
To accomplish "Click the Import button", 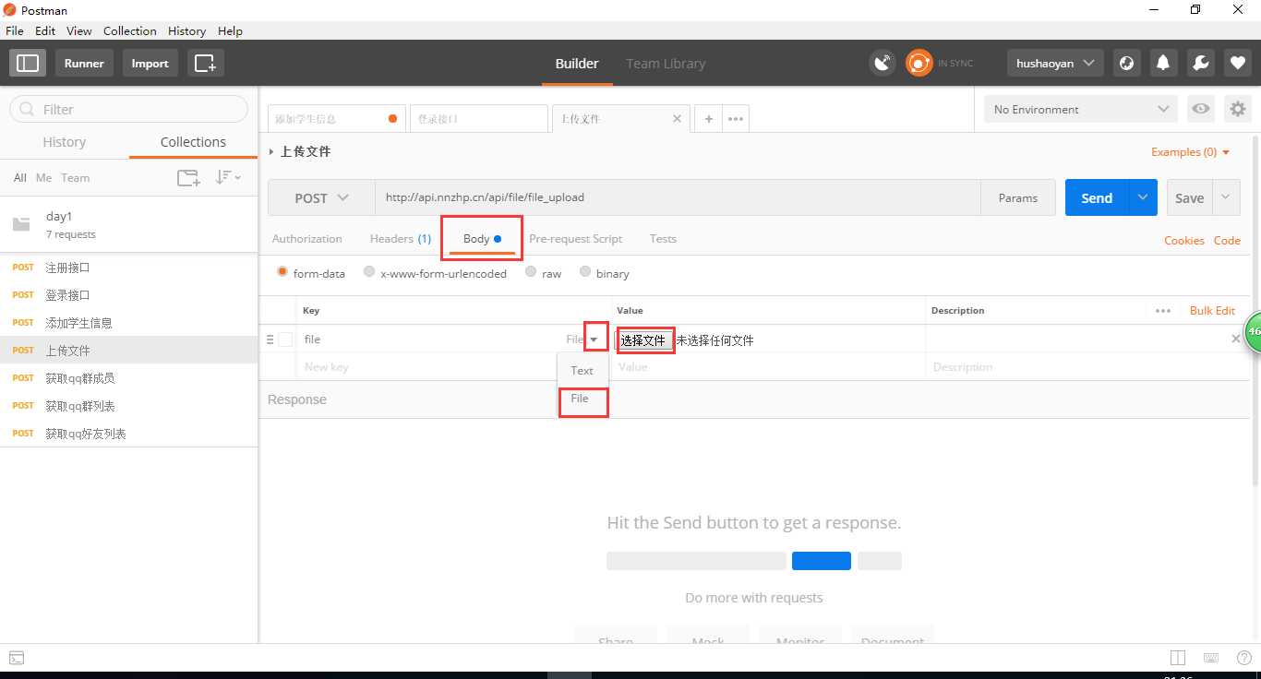I will tap(150, 63).
